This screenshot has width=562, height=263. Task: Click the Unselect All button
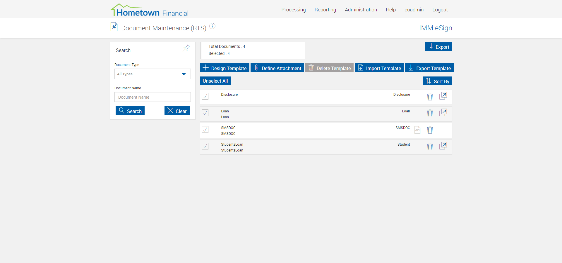pos(215,81)
